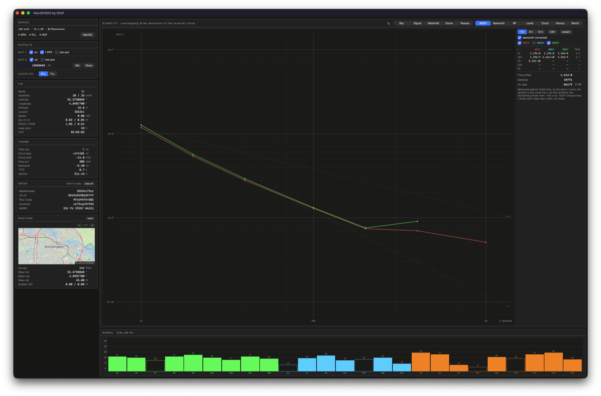The image size is (601, 396).
Task: Hide the ADEV curve checkbox
Action: [x=519, y=43]
